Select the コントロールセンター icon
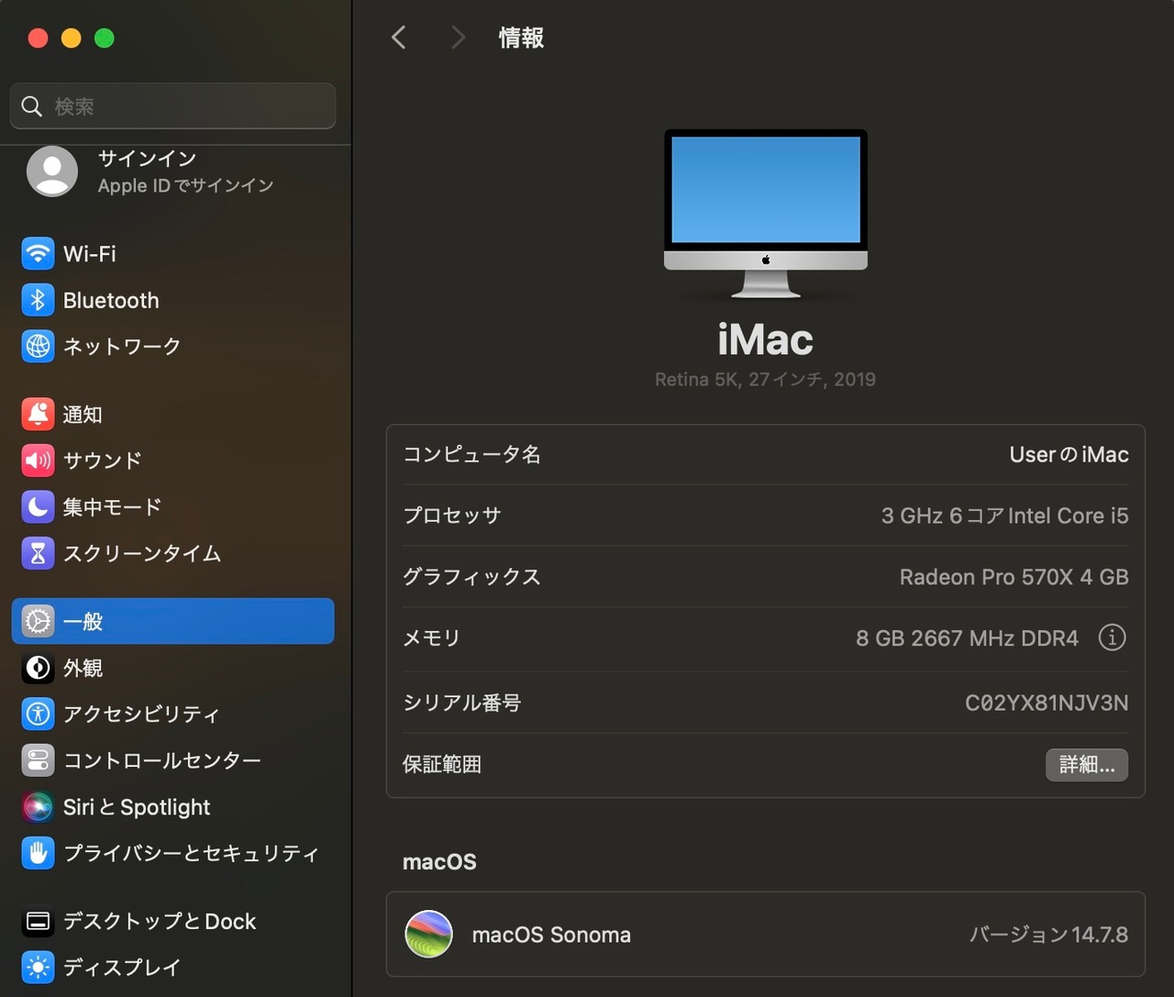This screenshot has height=997, width=1174. [x=38, y=760]
